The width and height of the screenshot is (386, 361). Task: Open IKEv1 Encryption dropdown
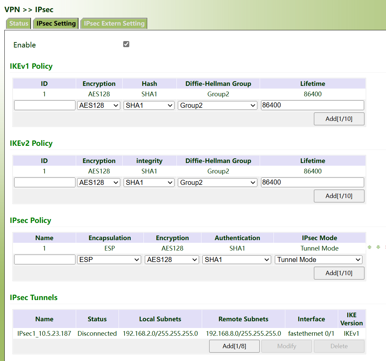point(99,105)
